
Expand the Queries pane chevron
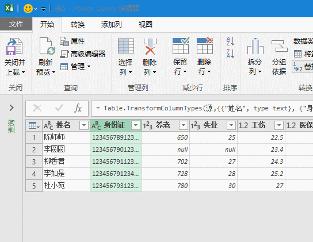pyautogui.click(x=12, y=108)
